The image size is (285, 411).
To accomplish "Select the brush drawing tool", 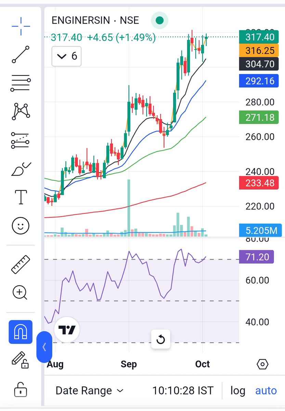I will (21, 169).
